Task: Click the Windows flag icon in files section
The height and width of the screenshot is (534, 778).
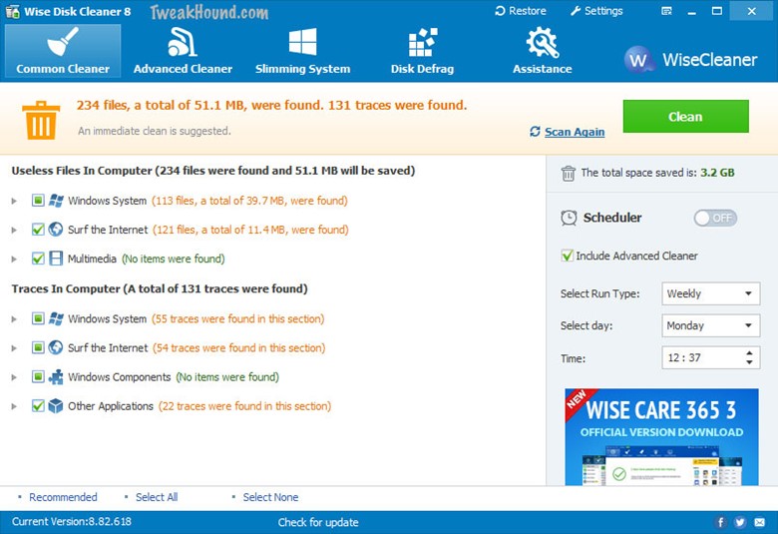Action: (x=56, y=201)
